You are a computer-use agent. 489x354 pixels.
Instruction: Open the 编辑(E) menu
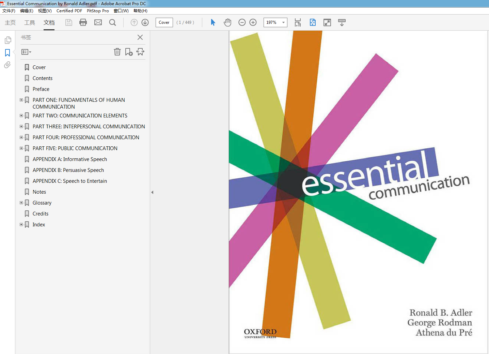click(27, 11)
